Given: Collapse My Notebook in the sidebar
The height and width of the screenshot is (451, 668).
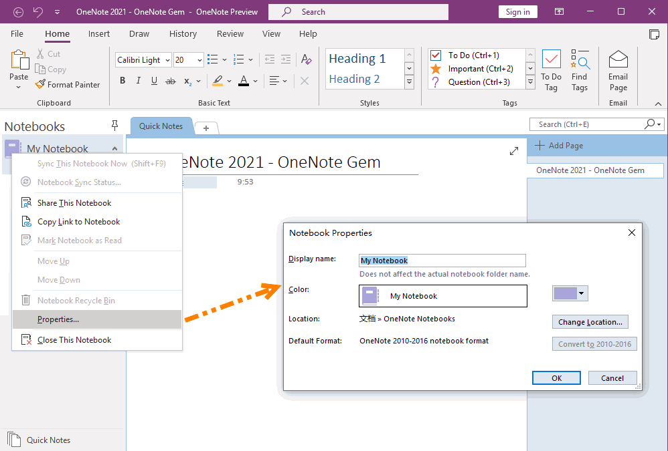Looking at the screenshot, I should point(114,148).
